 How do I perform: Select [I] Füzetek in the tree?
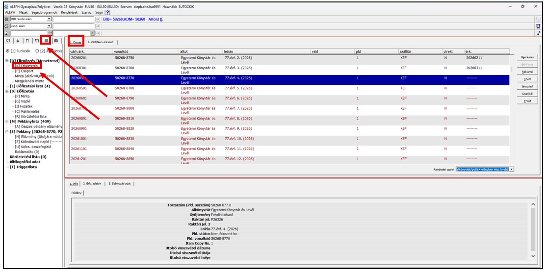point(24,106)
